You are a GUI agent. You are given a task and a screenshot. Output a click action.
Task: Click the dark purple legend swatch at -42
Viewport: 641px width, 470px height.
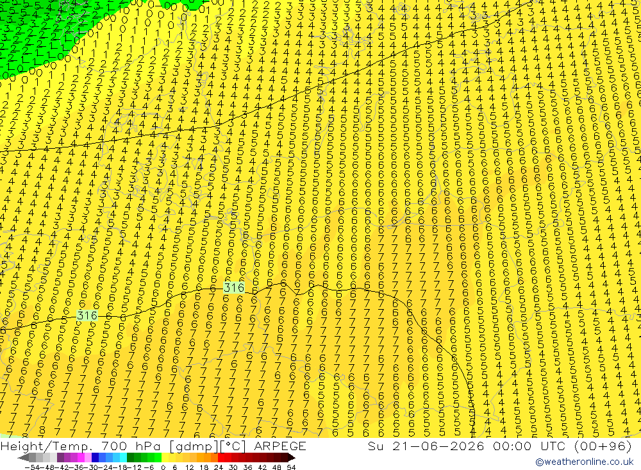click(60, 457)
